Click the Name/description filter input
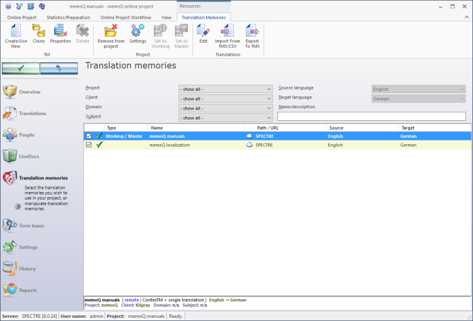473x321 pixels. tap(371, 116)
